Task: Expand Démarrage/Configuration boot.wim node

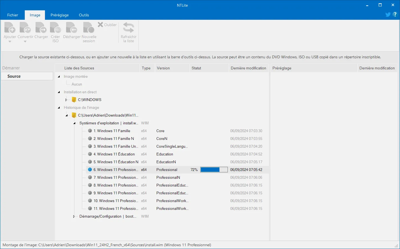Action: [74, 216]
